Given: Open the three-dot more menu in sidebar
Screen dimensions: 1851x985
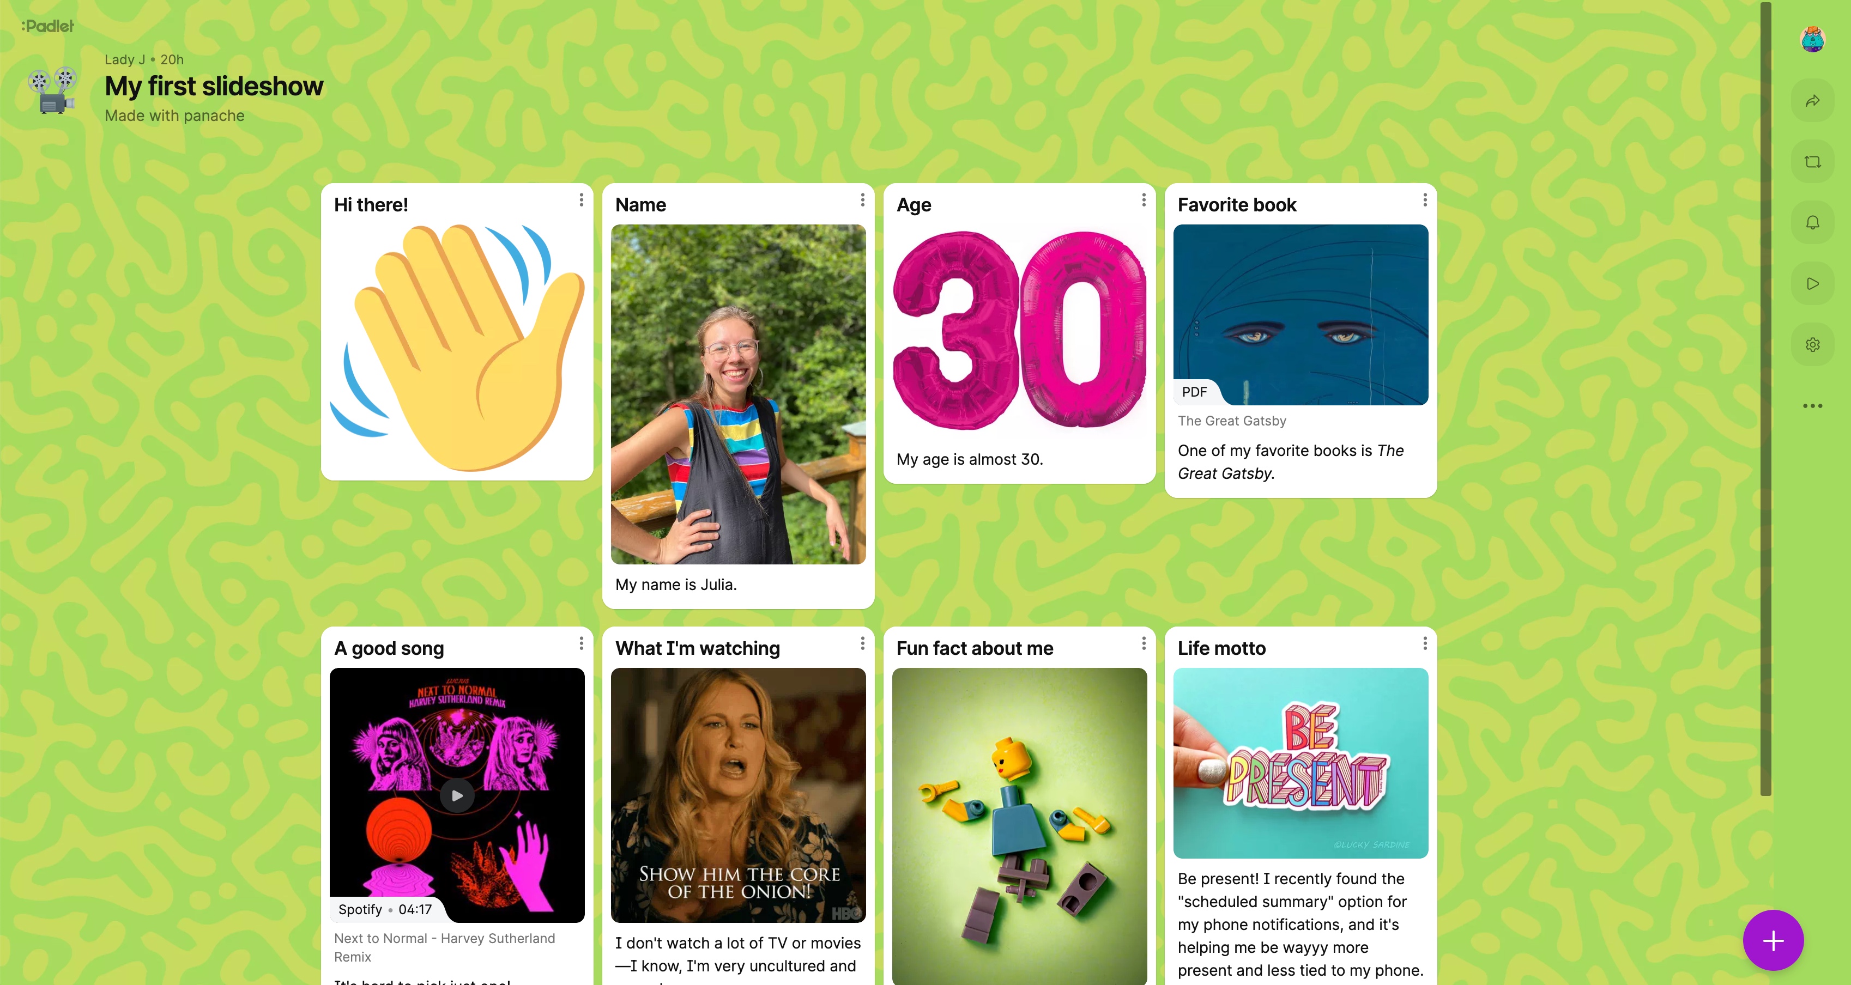Looking at the screenshot, I should coord(1812,406).
